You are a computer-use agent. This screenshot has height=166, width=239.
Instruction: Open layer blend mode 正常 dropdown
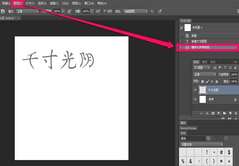[x=204, y=75]
